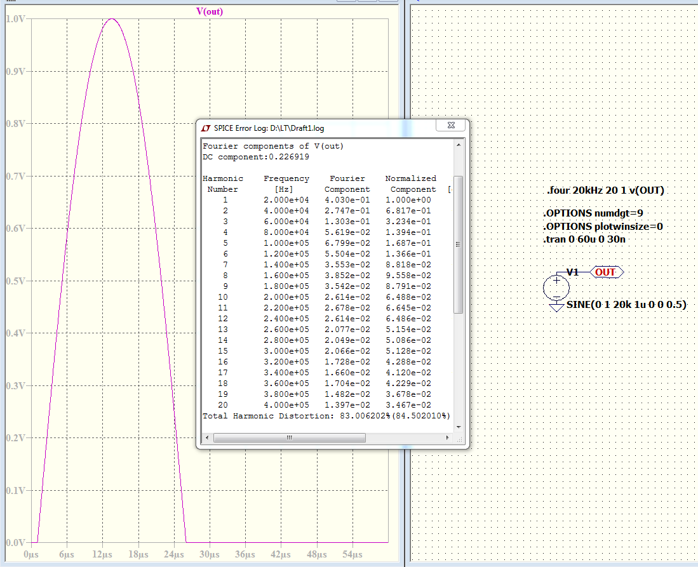The height and width of the screenshot is (567, 698).
Task: Close the SPICE Error Log window
Action: tap(451, 126)
